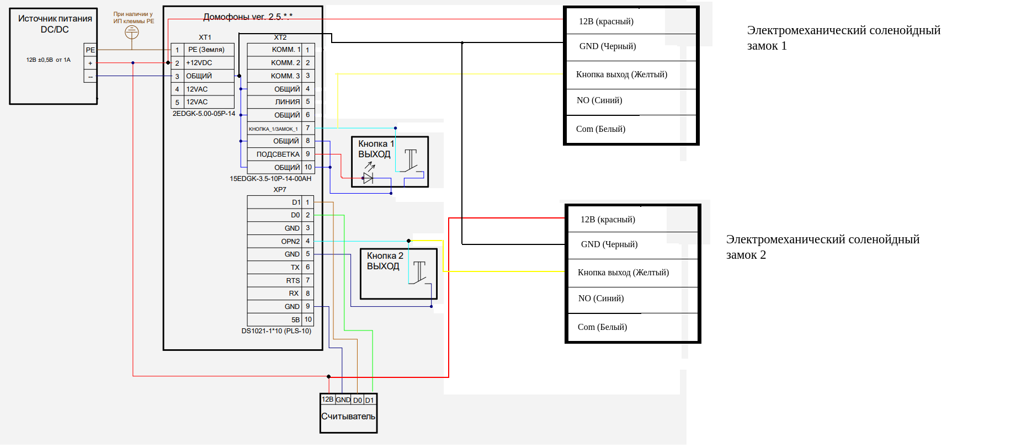
Task: Click the GND row on XP7 pin 5
Action: pos(280,254)
